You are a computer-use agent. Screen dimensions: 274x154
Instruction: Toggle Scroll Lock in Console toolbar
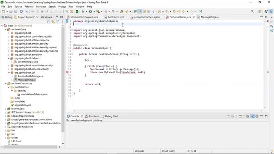[x=247, y=116]
